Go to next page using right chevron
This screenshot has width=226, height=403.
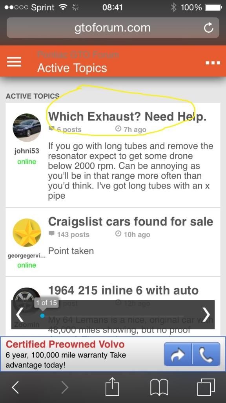tap(206, 314)
